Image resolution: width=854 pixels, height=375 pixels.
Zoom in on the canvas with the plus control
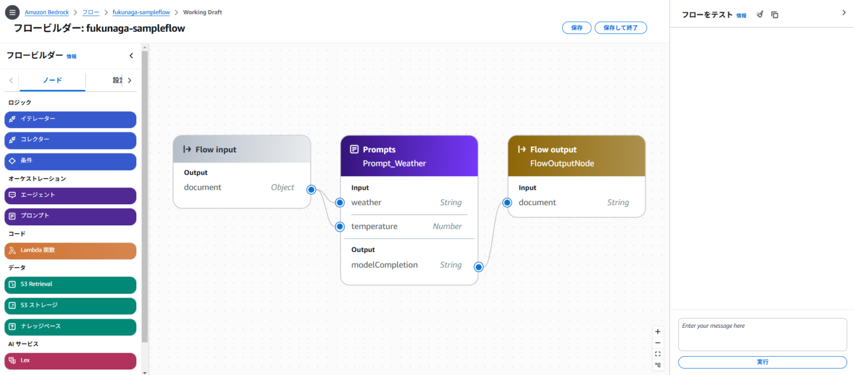click(658, 331)
